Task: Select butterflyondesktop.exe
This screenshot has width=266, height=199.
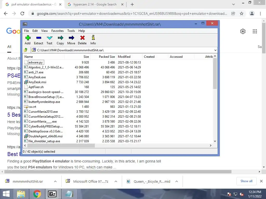Action: pos(44,102)
